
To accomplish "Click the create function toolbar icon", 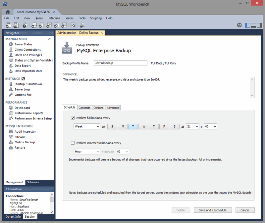I will (64, 25).
